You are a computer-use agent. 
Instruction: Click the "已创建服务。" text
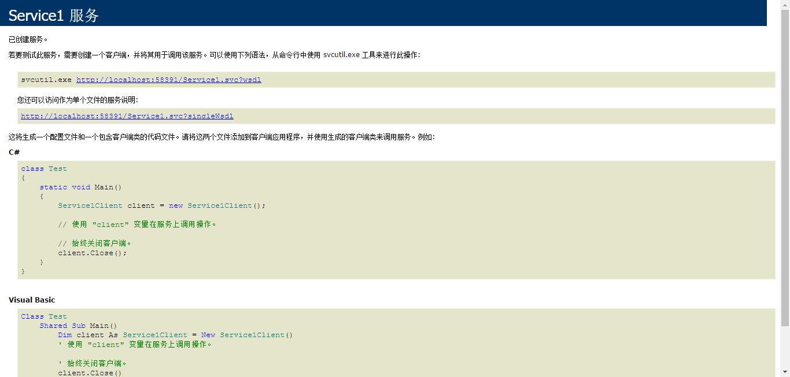click(x=28, y=39)
